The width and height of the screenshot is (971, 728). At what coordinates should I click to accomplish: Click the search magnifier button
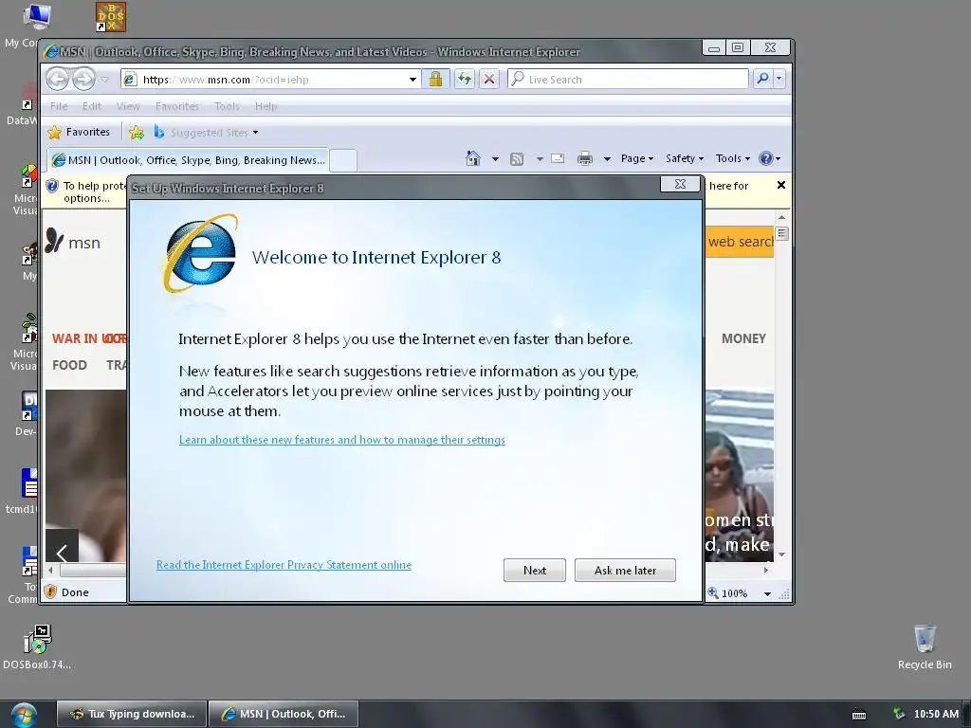pyautogui.click(x=762, y=79)
